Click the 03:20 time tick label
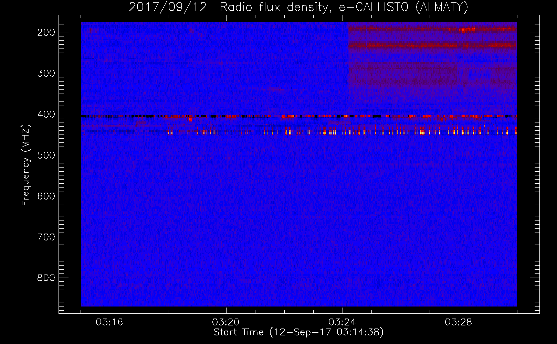Viewport: 557px width, 344px height. [x=226, y=322]
